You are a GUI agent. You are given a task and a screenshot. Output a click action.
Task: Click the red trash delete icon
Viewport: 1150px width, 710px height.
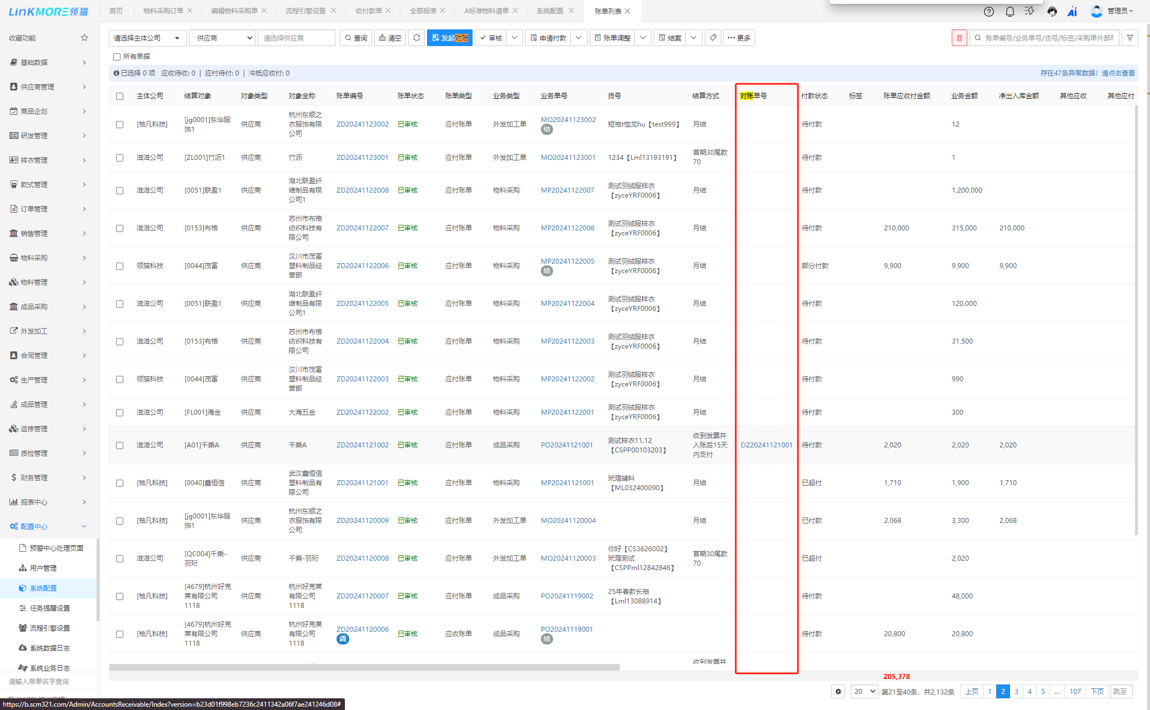959,38
